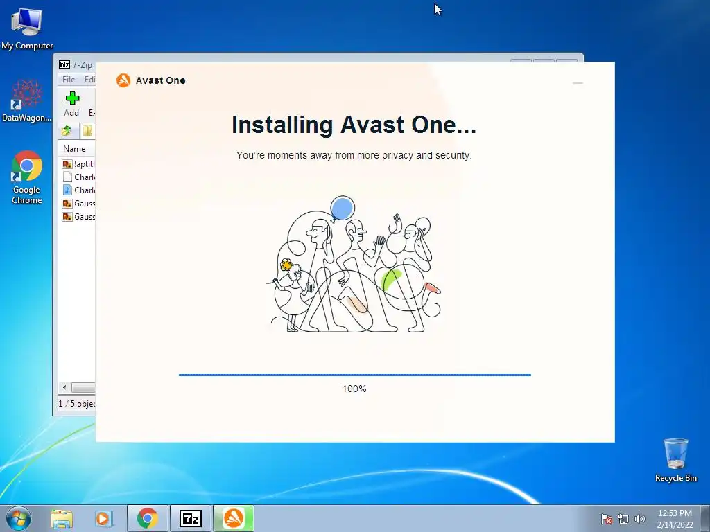The width and height of the screenshot is (710, 532).
Task: Open Action Center flag in tray
Action: (606, 519)
